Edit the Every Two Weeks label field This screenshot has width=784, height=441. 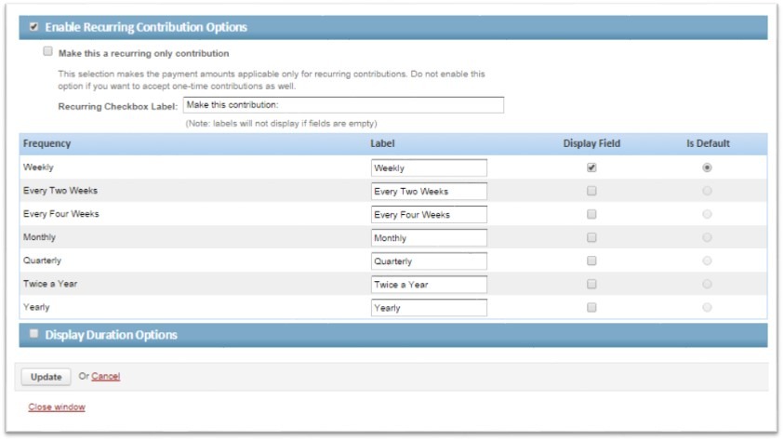coord(429,191)
